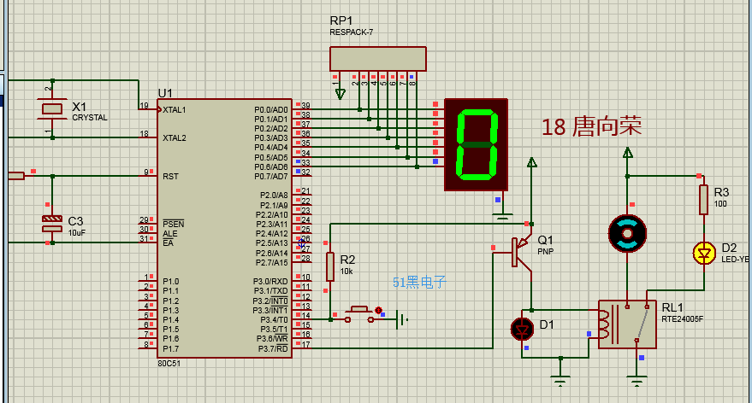Select the P1.0 pin label

click(x=171, y=282)
